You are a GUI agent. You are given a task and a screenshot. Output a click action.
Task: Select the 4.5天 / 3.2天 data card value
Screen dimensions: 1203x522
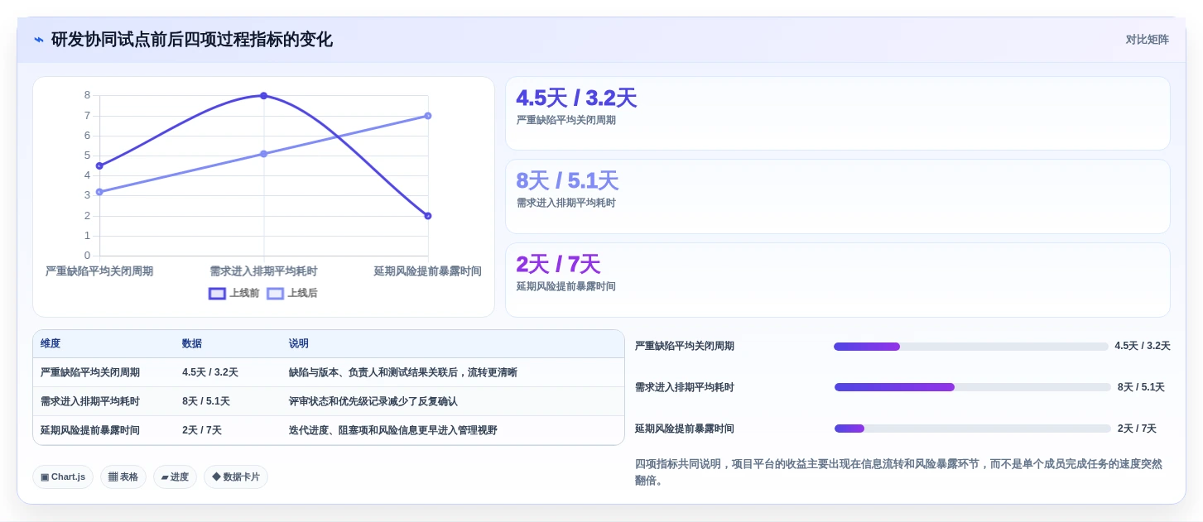(x=576, y=98)
